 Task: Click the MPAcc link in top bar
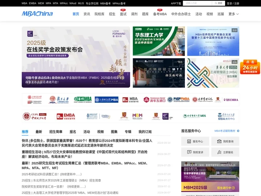pos(64,3)
